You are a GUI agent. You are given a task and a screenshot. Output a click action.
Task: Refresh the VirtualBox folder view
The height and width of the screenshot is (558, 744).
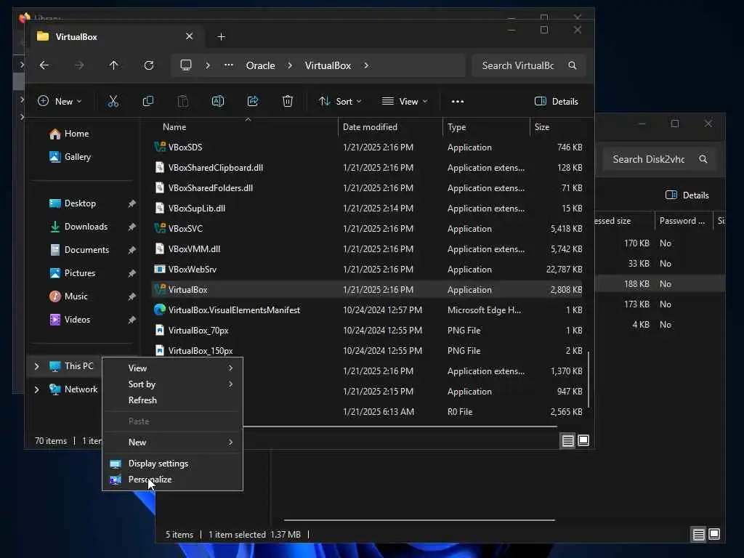pyautogui.click(x=149, y=65)
